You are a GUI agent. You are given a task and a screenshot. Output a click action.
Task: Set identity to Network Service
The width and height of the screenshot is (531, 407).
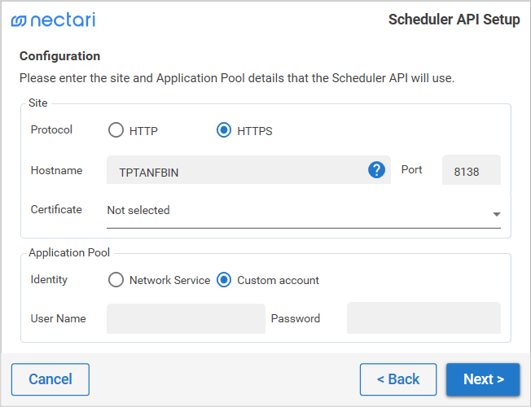click(x=116, y=280)
